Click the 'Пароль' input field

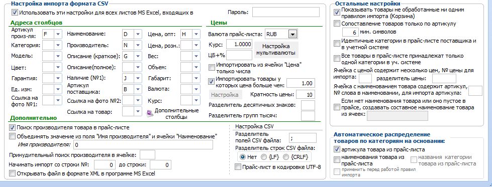(x=286, y=12)
